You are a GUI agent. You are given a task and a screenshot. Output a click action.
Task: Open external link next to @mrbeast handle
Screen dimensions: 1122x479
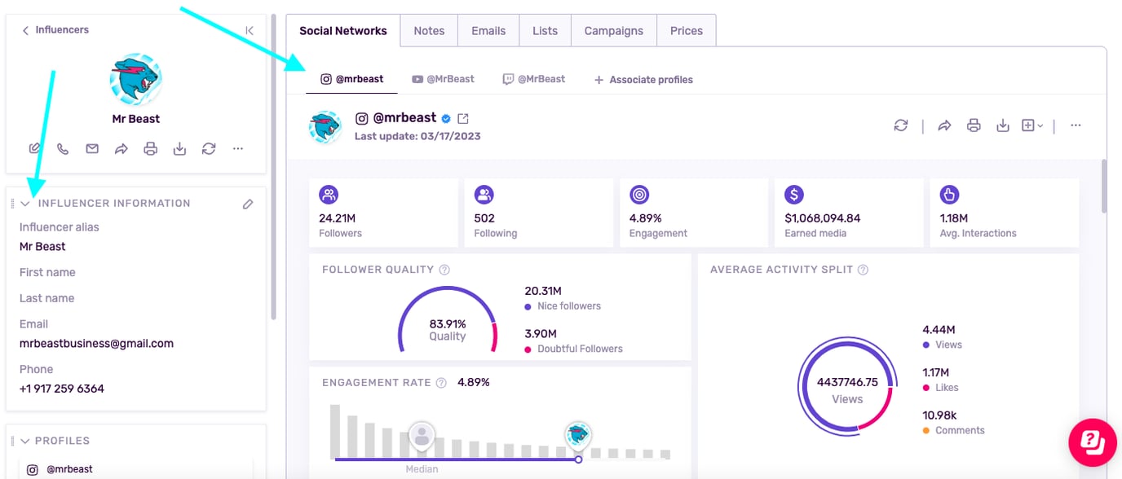(463, 119)
